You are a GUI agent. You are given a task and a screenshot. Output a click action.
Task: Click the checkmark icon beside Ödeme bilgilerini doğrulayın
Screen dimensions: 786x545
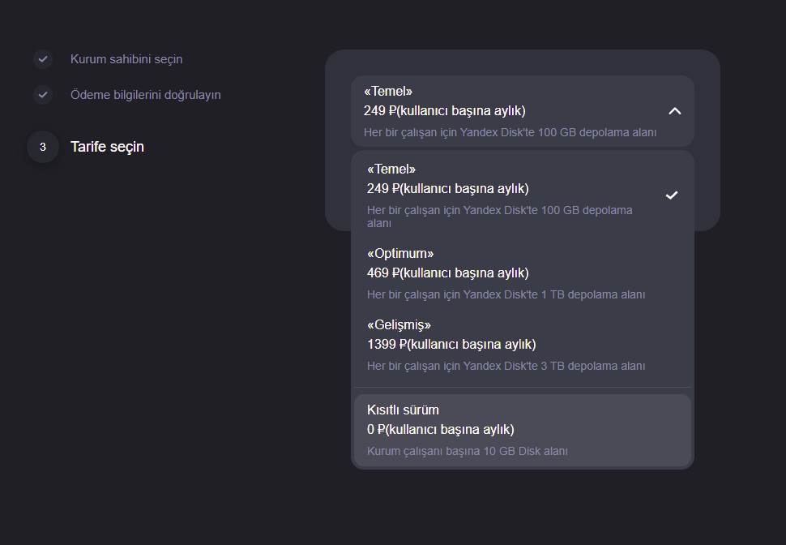pyautogui.click(x=43, y=95)
